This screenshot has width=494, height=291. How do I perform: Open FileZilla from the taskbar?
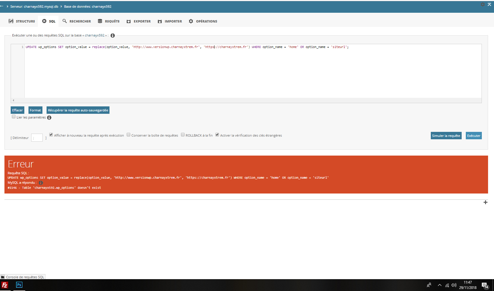[x=5, y=285]
